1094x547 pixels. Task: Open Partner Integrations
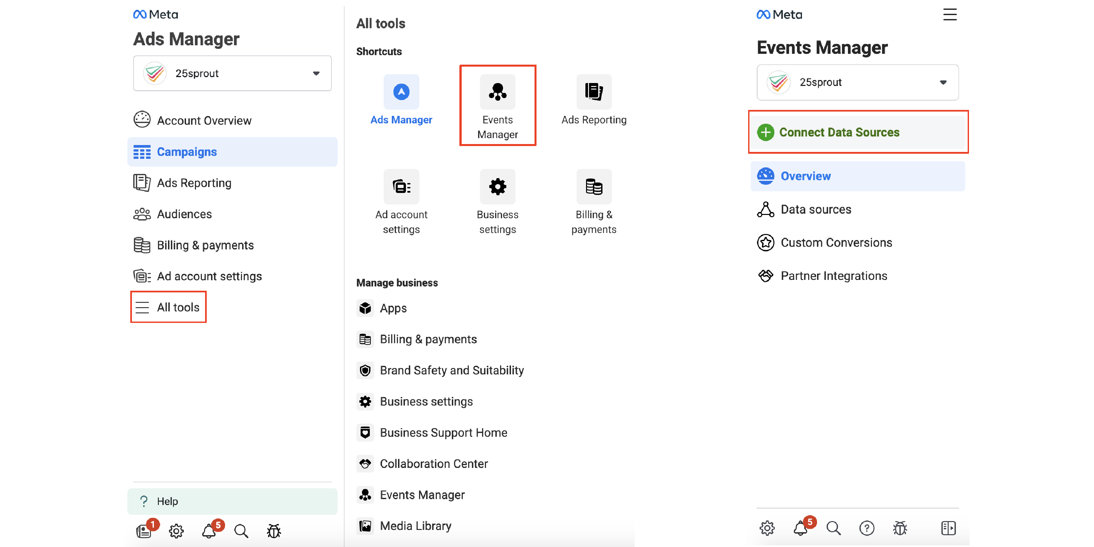[822, 276]
